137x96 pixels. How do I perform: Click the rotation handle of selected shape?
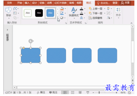(x=31, y=41)
